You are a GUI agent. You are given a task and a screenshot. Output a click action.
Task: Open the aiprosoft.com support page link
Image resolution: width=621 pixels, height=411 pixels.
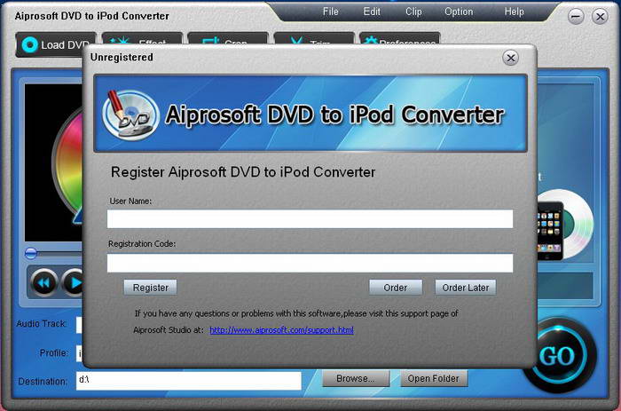[281, 329]
